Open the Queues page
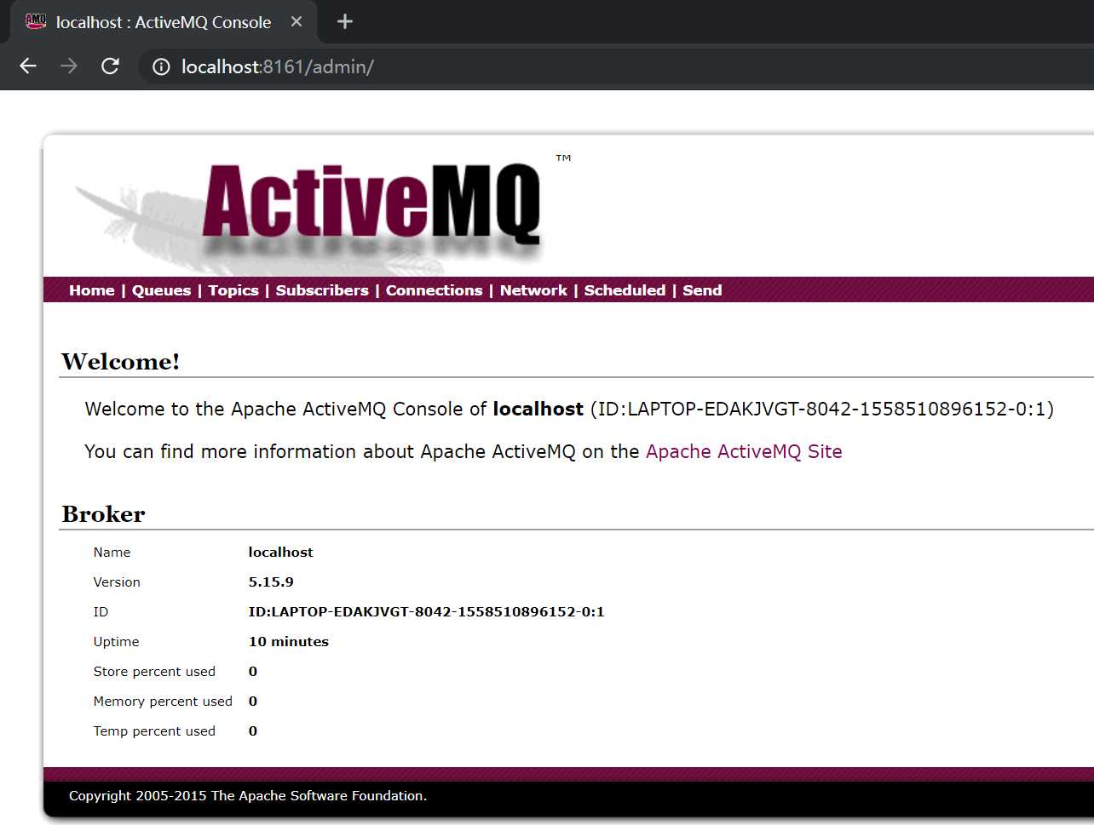This screenshot has height=825, width=1094. pos(161,290)
